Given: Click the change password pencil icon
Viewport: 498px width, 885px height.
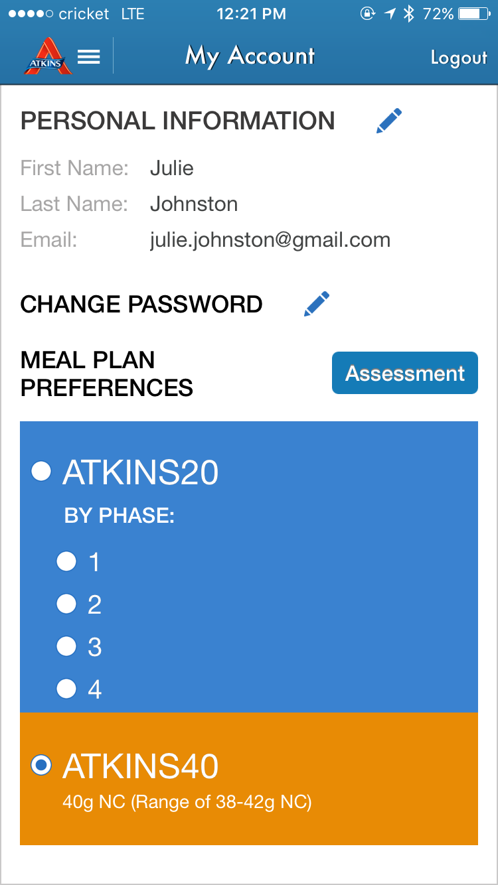Looking at the screenshot, I should [317, 304].
